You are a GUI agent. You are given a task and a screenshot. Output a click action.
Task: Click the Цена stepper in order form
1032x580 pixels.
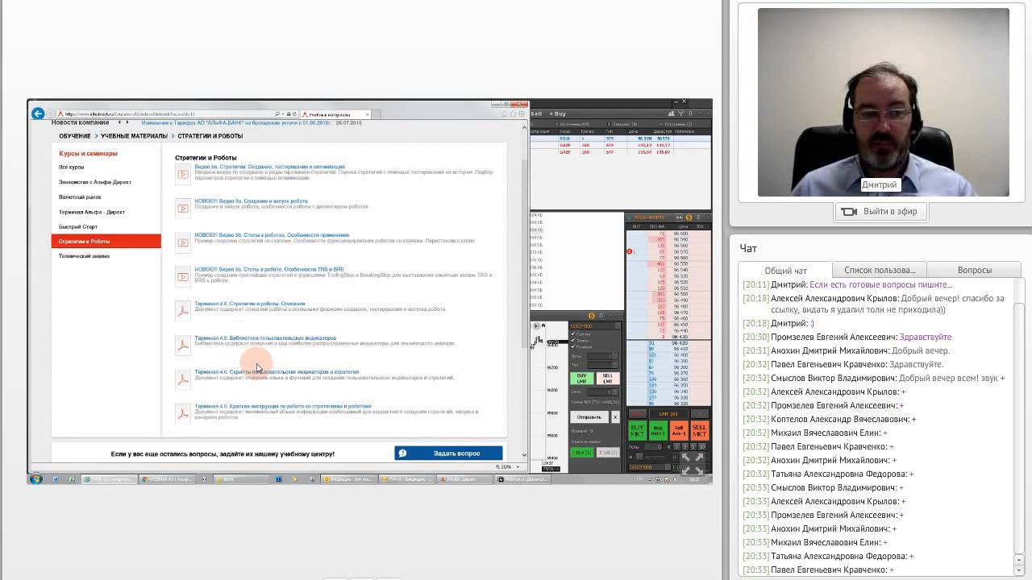[x=615, y=392]
